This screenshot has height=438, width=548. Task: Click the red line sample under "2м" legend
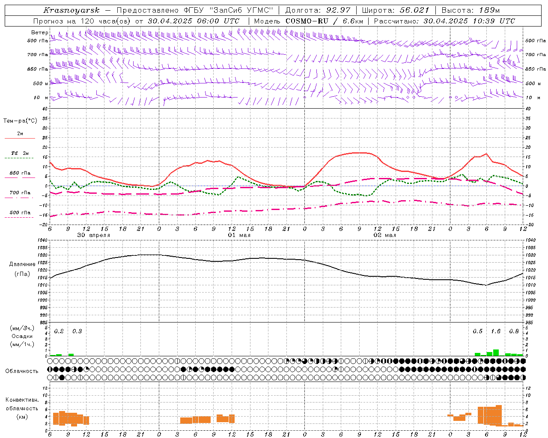(20, 139)
